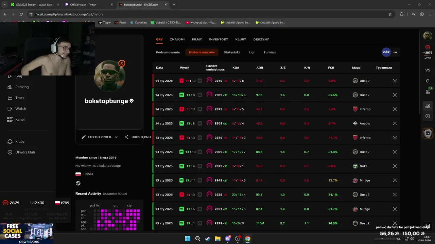Switch to the Gry tab

(x=159, y=39)
